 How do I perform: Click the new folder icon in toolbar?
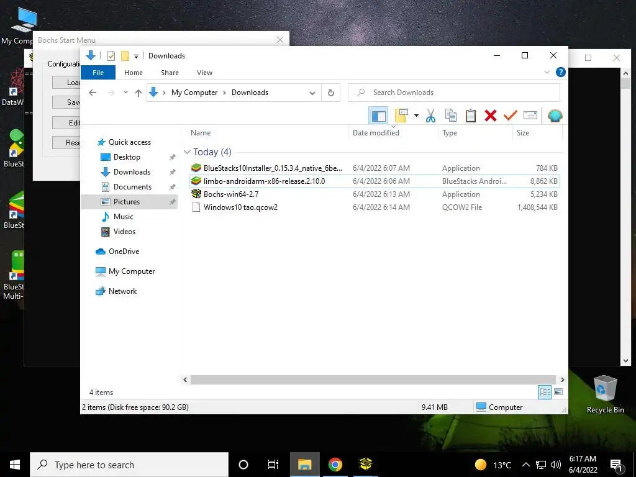[x=401, y=116]
